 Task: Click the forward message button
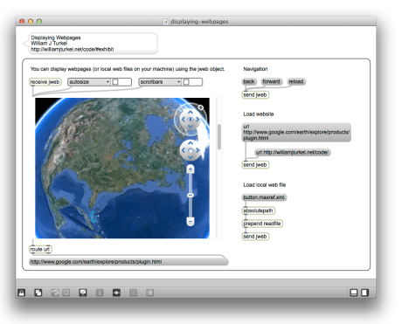coord(271,81)
